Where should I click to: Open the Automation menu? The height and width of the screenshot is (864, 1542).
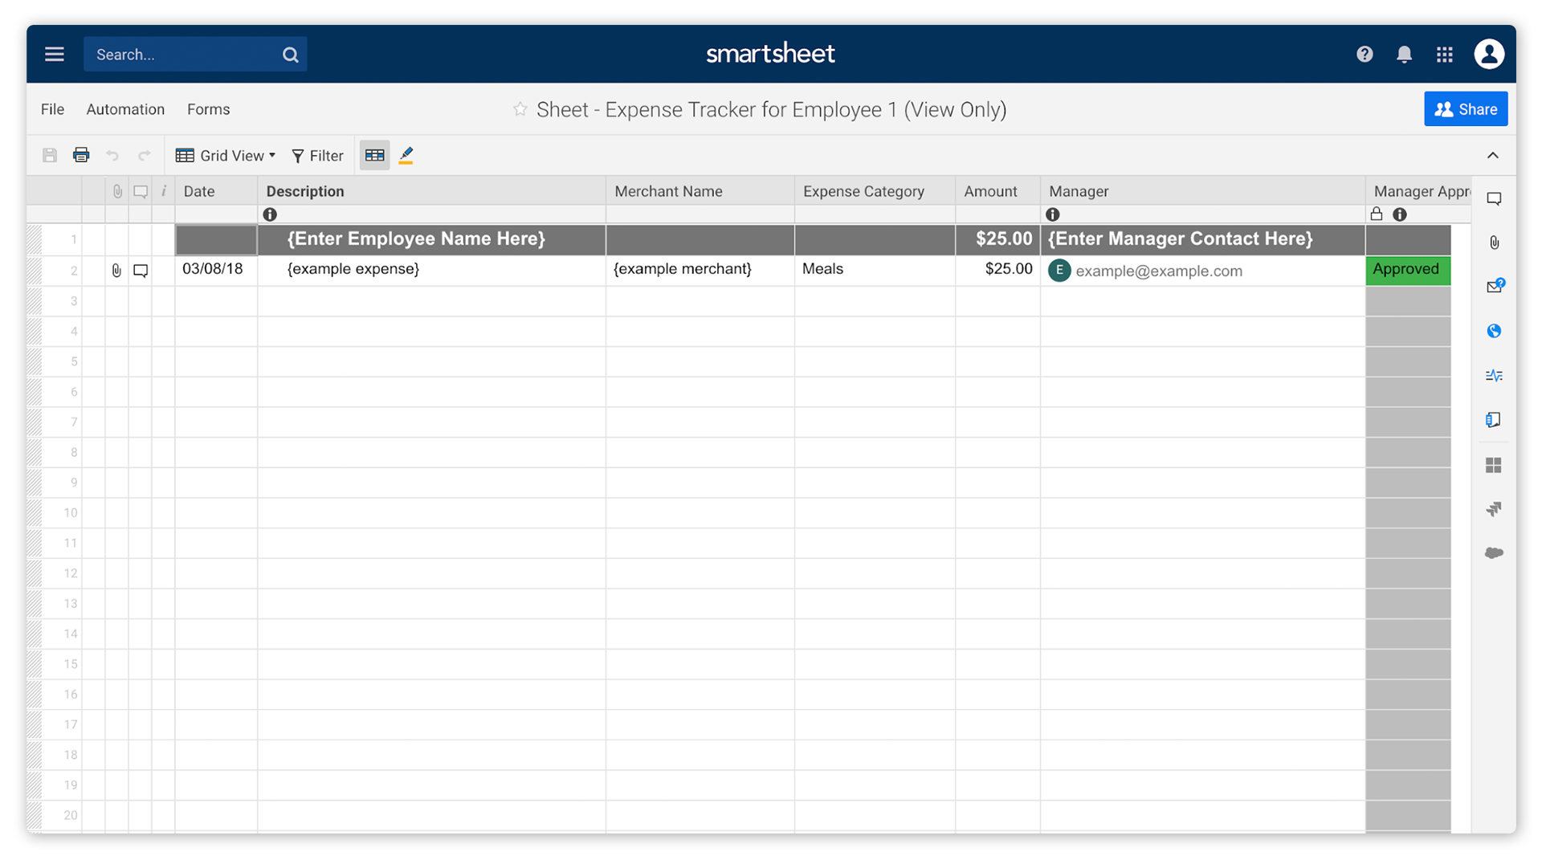(x=125, y=109)
